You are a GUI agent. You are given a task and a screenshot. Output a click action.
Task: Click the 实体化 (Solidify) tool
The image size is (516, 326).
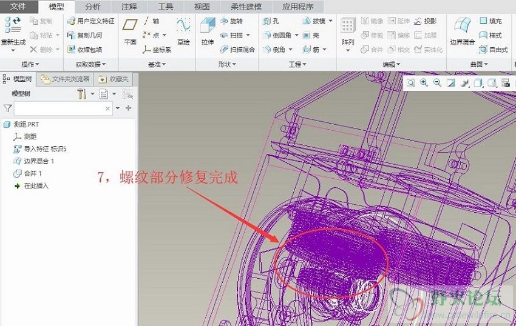point(429,50)
